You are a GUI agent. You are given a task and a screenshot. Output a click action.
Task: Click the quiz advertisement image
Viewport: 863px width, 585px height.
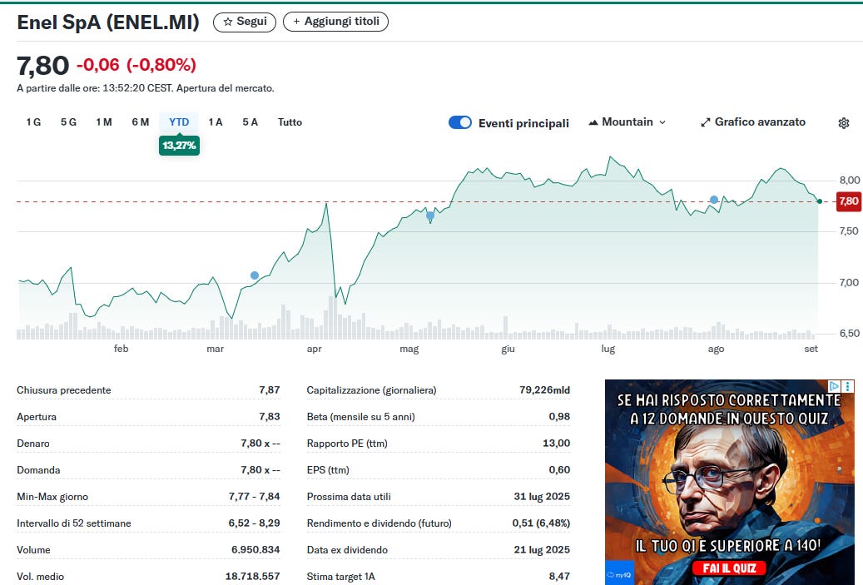(x=730, y=482)
